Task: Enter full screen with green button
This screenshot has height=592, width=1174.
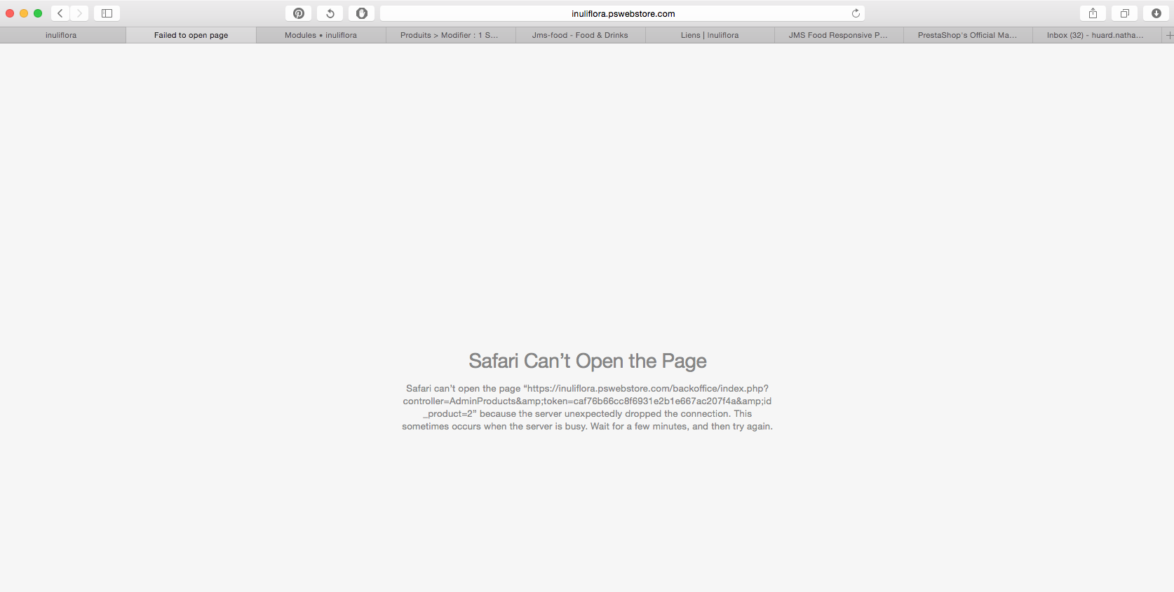Action: [38, 13]
